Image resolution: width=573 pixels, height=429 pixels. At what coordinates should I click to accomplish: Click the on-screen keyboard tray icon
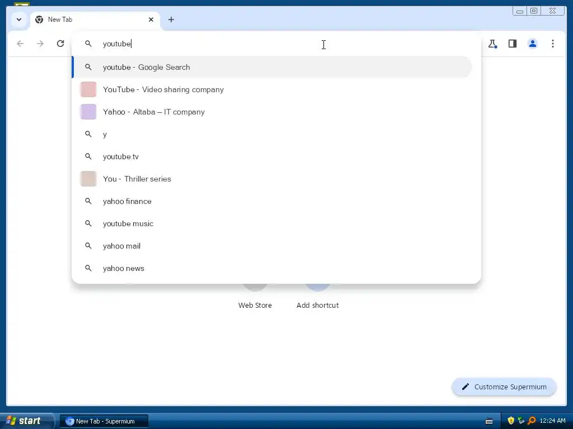pyautogui.click(x=489, y=421)
